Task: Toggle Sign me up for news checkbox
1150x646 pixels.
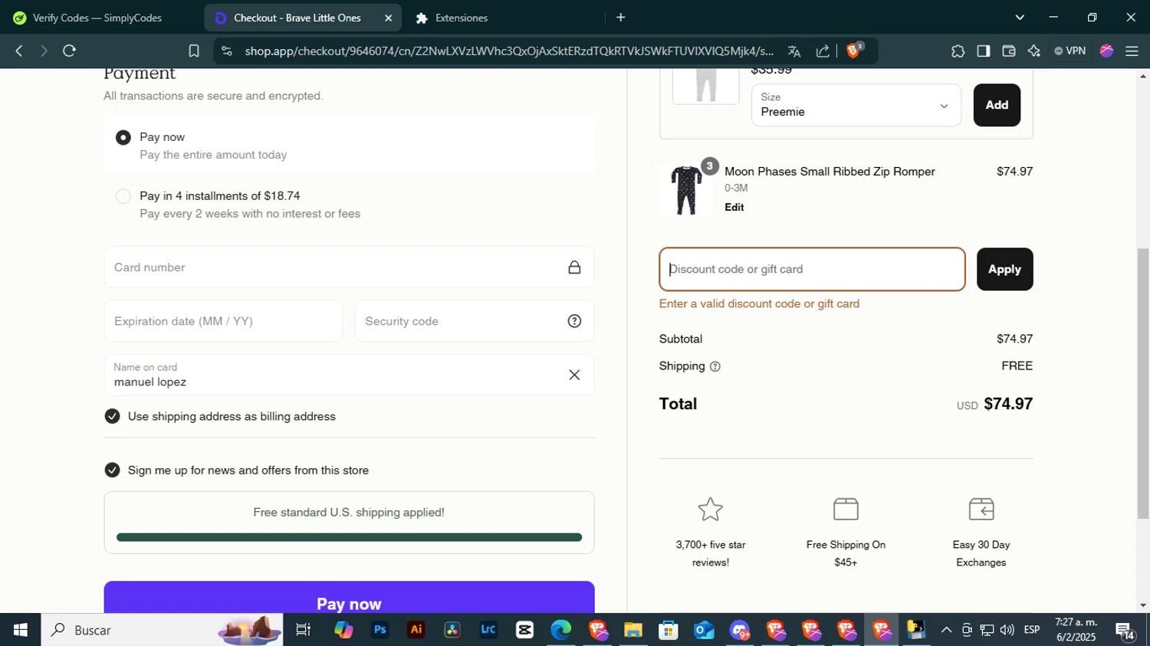Action: pyautogui.click(x=113, y=470)
